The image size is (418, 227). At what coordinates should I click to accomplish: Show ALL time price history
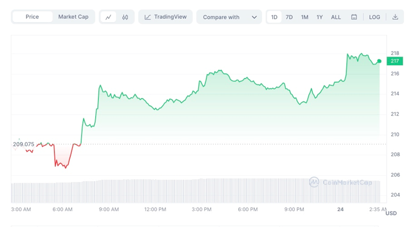pos(336,17)
